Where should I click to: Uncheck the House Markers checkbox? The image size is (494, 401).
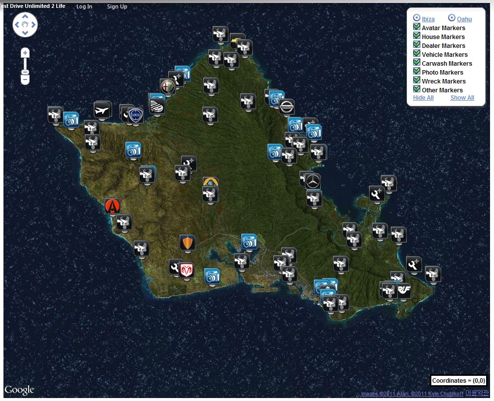point(417,36)
